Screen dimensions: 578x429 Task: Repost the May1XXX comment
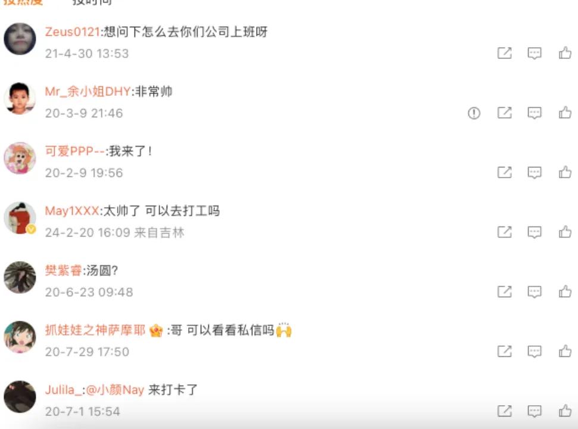pos(505,232)
